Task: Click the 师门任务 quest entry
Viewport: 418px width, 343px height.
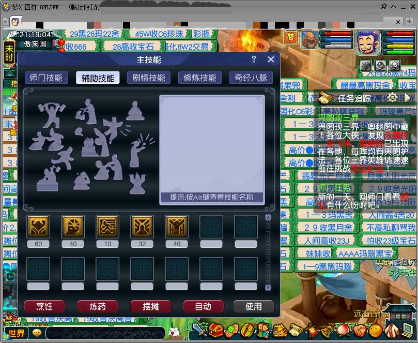Action: point(334,188)
